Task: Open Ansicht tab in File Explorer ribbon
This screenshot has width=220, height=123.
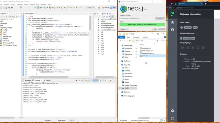Action: point(145,37)
